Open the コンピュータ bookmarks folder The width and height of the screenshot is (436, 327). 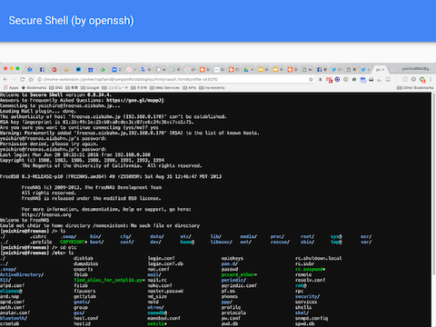click(x=114, y=88)
